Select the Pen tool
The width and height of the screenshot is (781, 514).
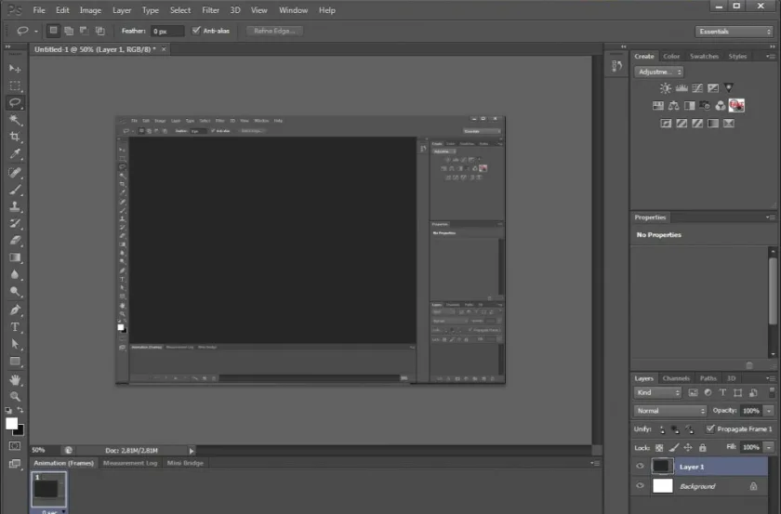pyautogui.click(x=15, y=310)
